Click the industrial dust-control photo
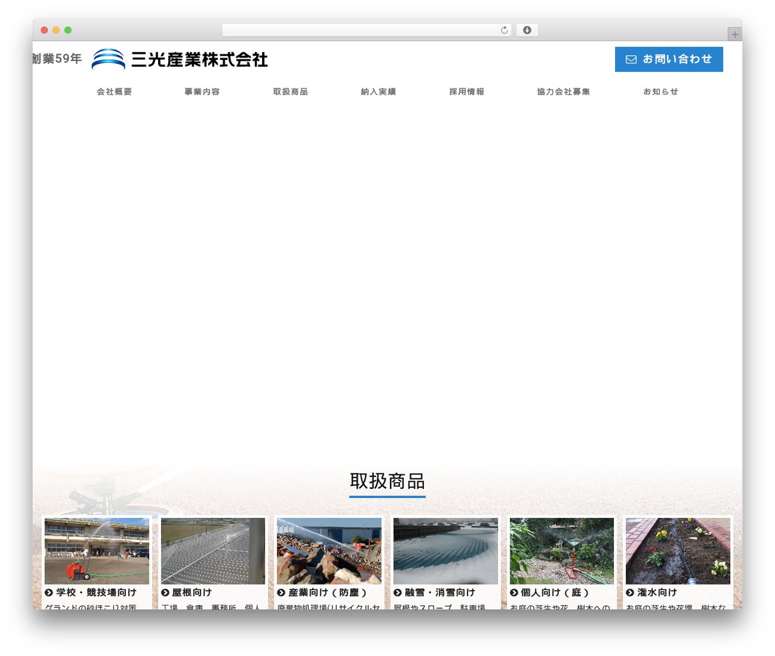 (329, 551)
